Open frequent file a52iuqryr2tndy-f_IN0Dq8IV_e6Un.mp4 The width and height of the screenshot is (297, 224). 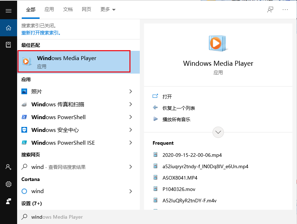coord(205,166)
